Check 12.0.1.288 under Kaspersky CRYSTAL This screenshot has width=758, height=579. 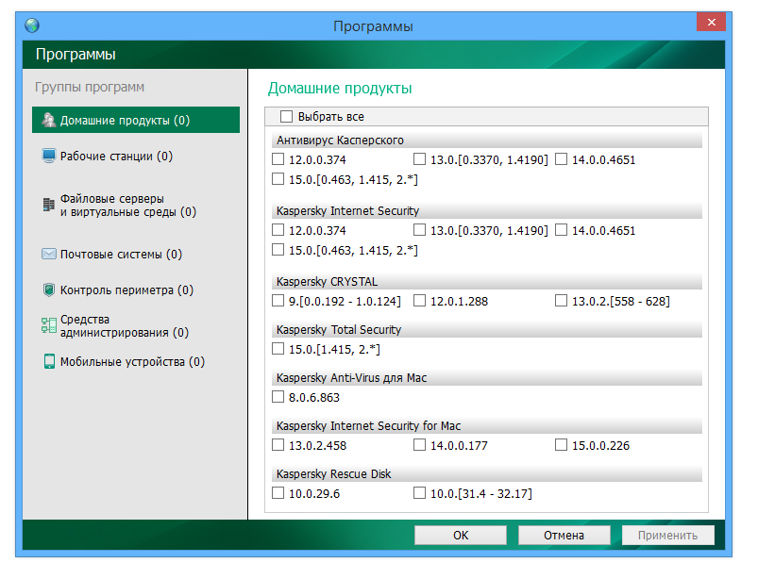(420, 301)
